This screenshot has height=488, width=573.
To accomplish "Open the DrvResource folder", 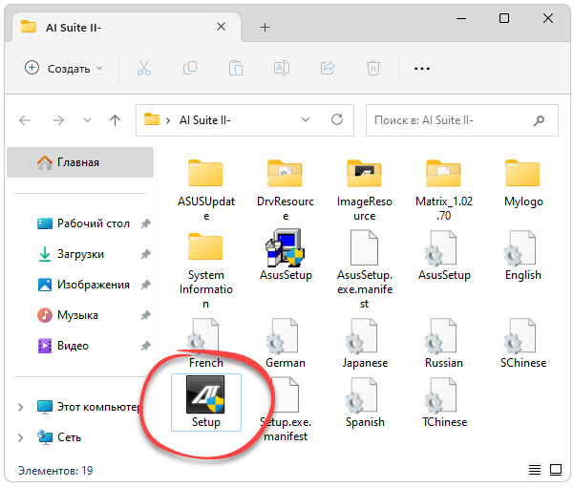I will (286, 190).
